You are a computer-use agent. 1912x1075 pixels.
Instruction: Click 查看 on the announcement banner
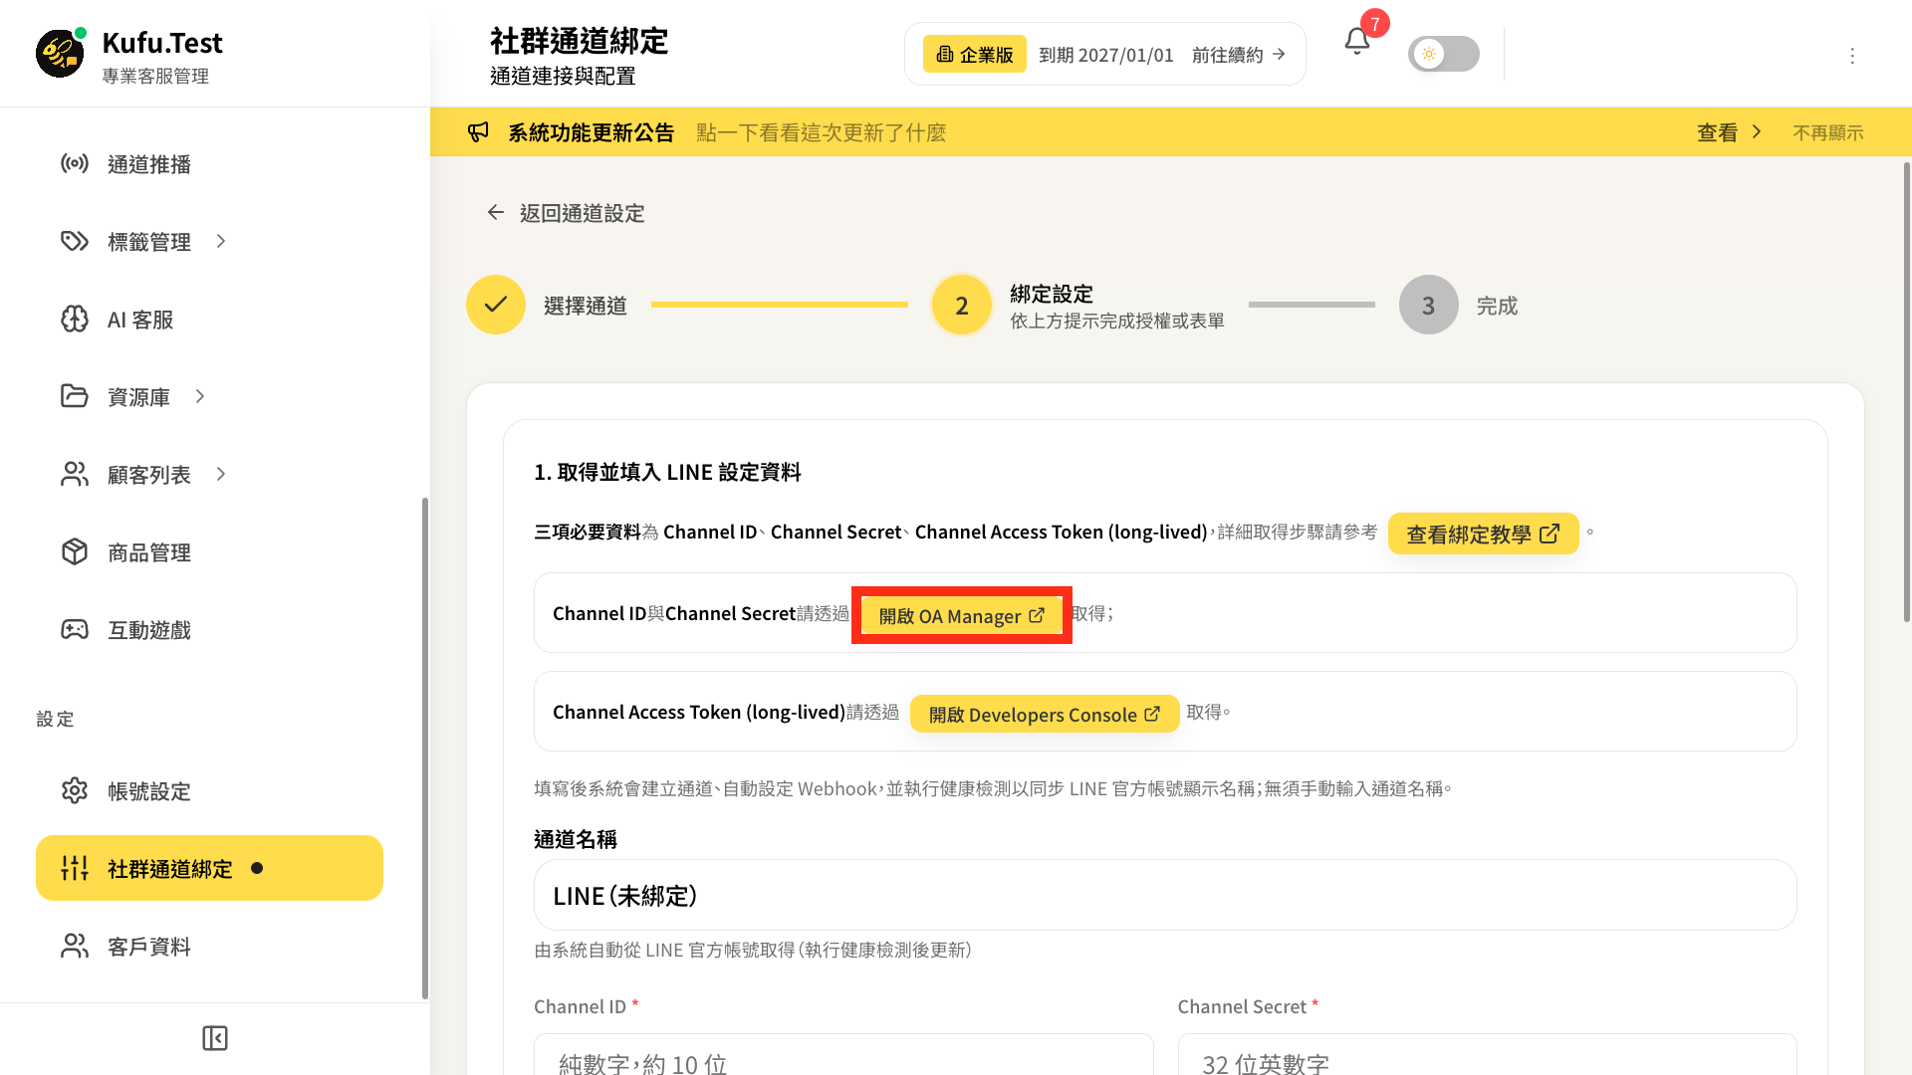(x=1730, y=132)
